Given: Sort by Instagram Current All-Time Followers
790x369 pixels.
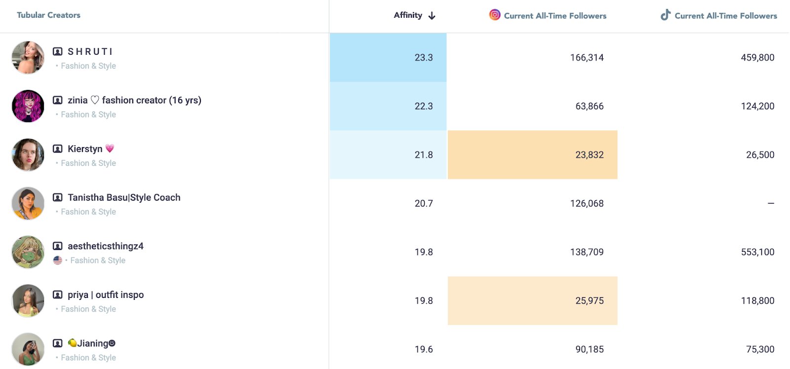Looking at the screenshot, I should coord(555,16).
